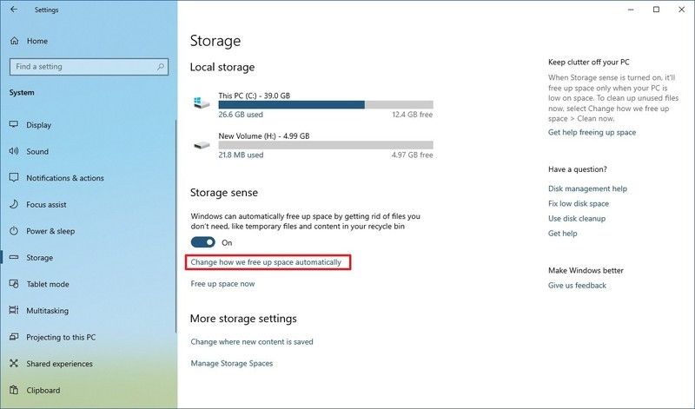Click the 26.6 GB used text

pos(241,115)
